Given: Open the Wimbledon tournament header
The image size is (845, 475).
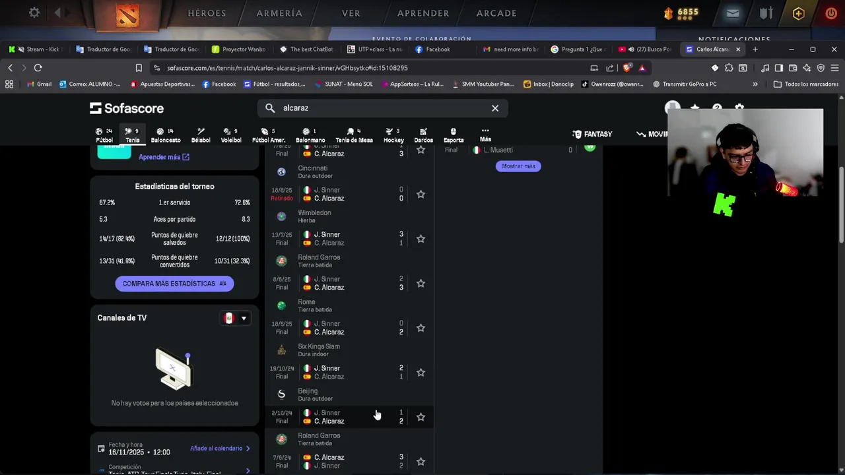Looking at the screenshot, I should (349, 216).
